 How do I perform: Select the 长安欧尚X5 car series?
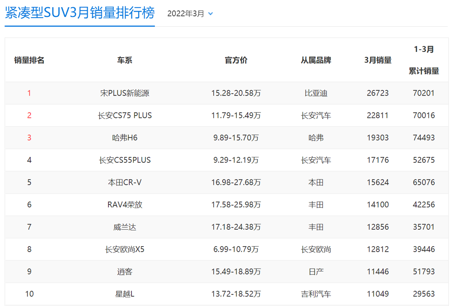[125, 249]
